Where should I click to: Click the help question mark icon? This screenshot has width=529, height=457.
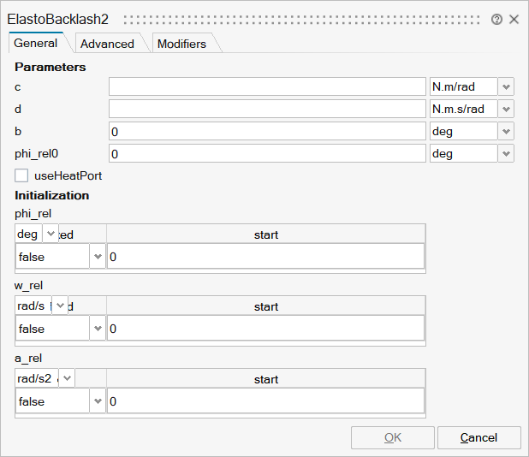497,19
